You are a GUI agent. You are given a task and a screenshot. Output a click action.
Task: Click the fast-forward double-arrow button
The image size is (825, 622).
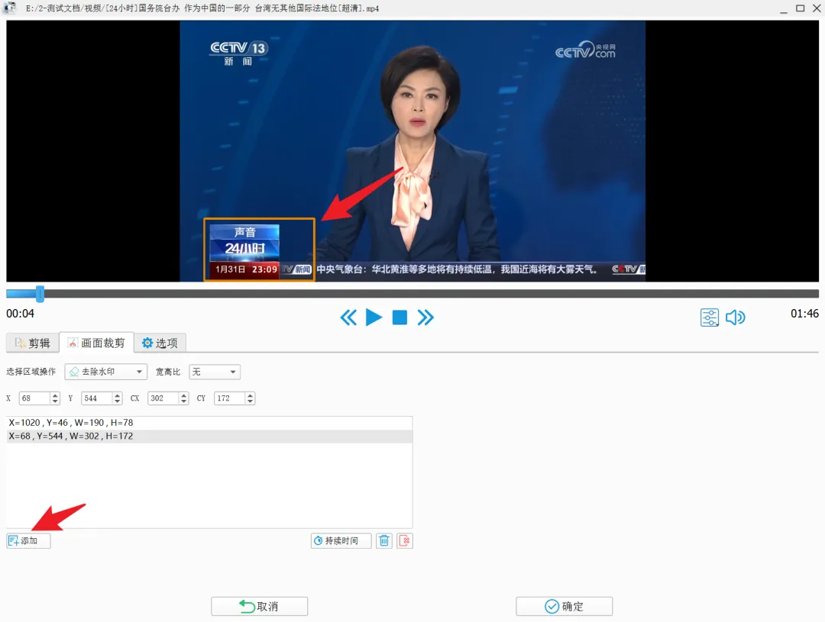pyautogui.click(x=425, y=317)
